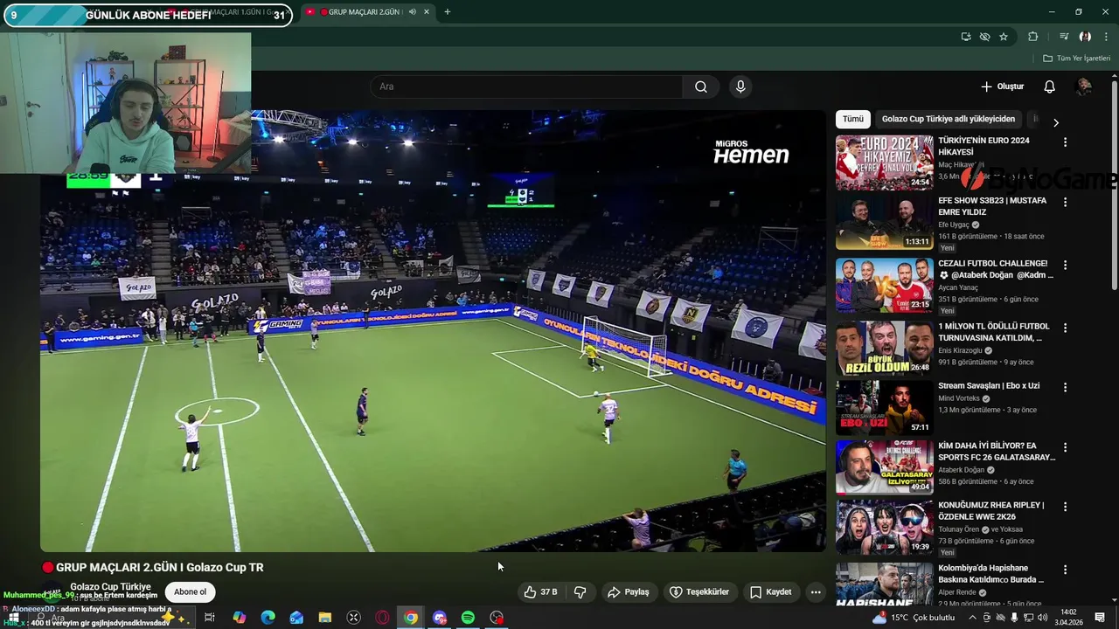
Task: Open Task View on the taskbar
Action: tap(210, 618)
